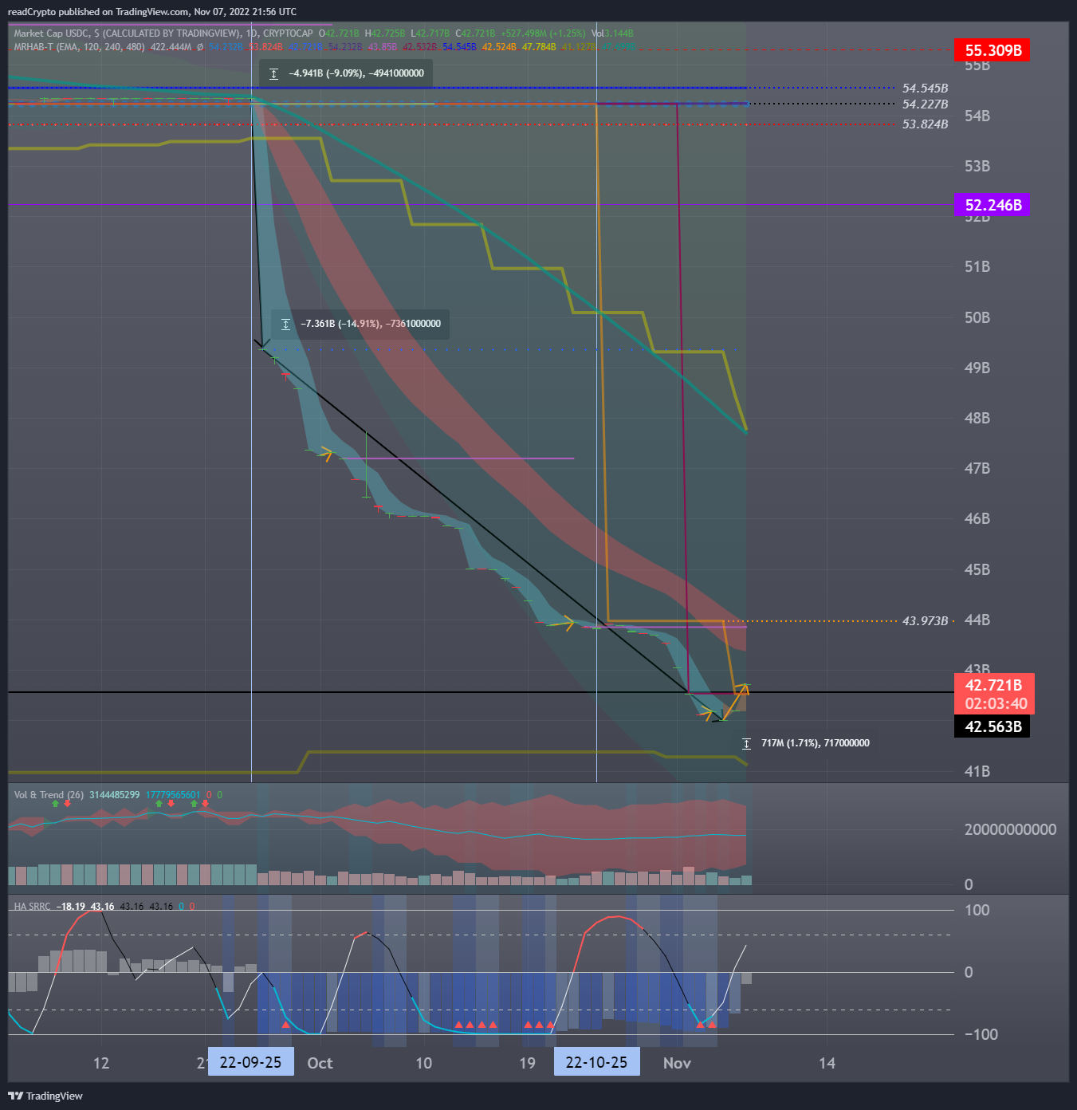Click the 20000000000 volume axis label
Viewport: 1077px width, 1110px height.
pyautogui.click(x=1010, y=829)
